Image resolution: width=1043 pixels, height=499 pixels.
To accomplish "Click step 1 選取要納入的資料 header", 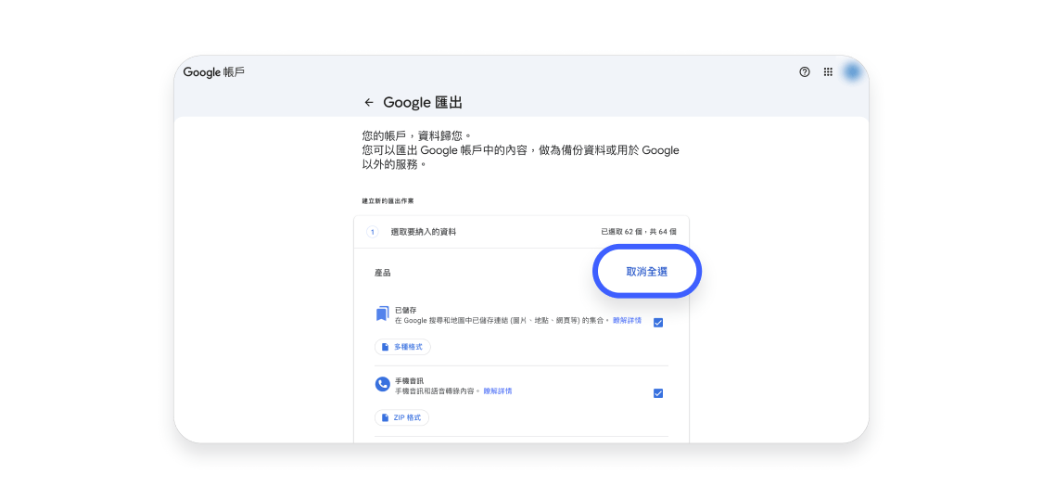I will 521,232.
